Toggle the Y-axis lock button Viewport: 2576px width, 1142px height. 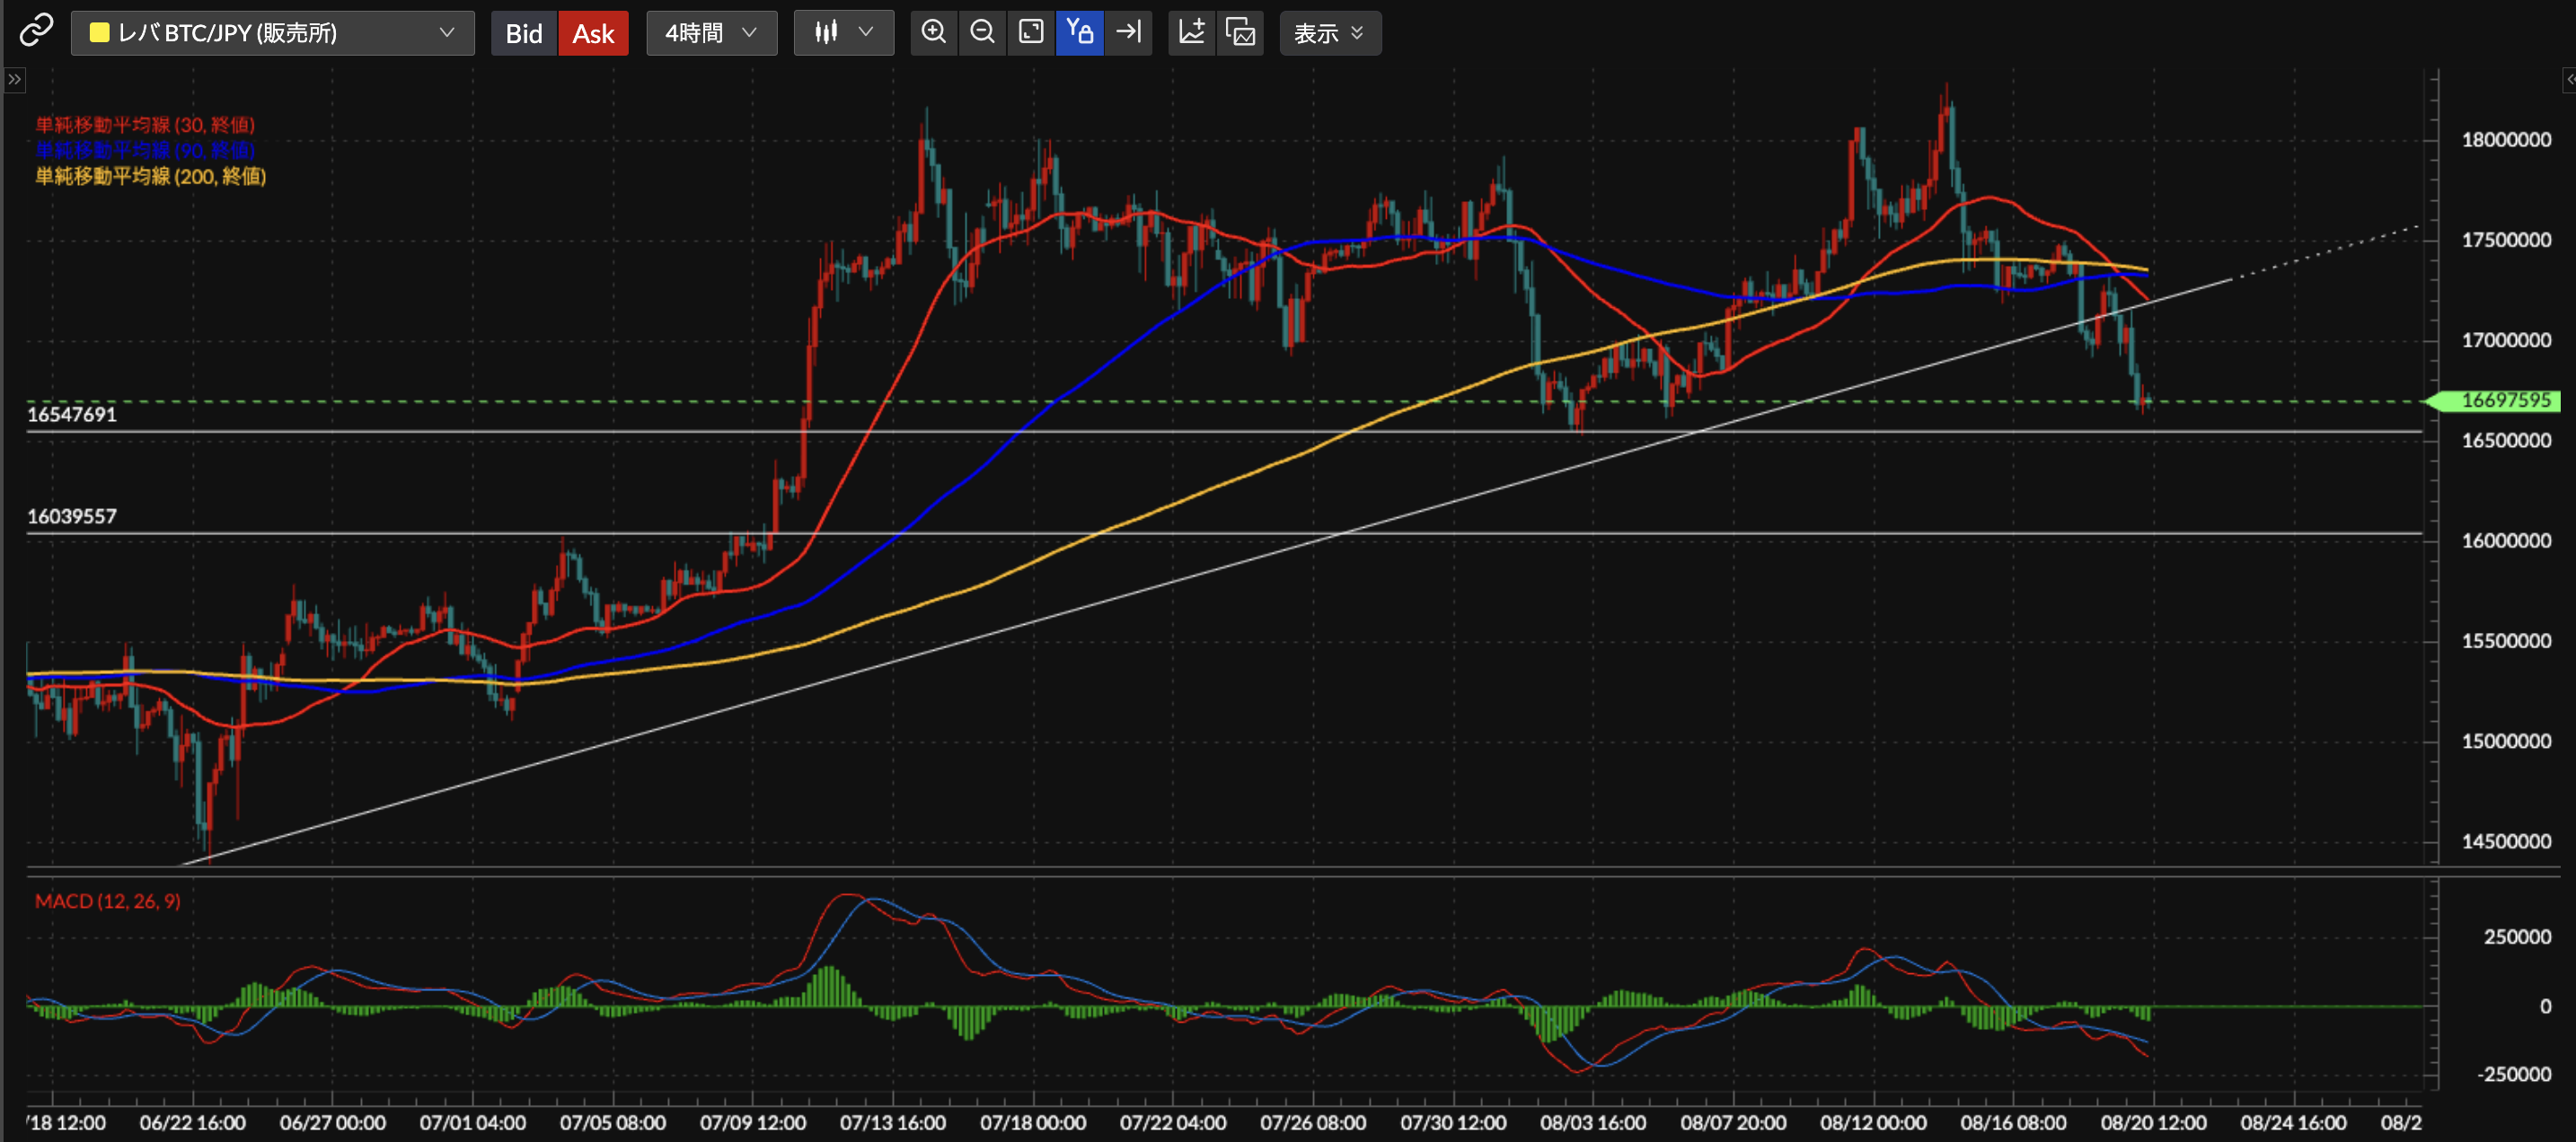pos(1079,32)
